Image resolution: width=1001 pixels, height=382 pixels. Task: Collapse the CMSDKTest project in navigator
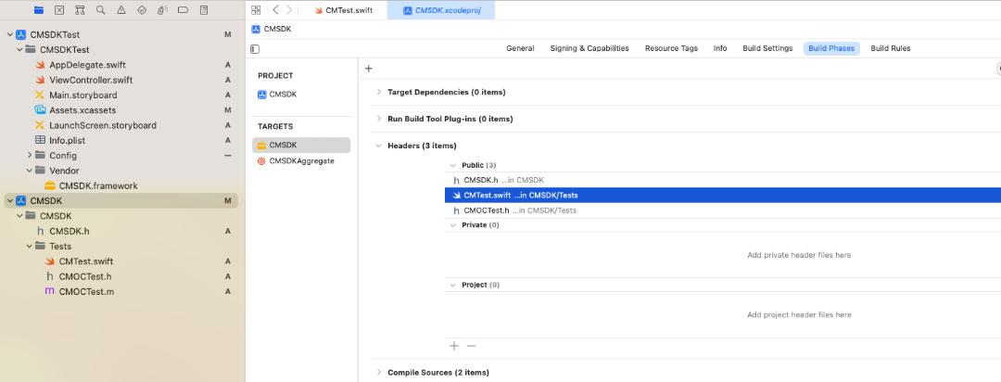pos(9,34)
